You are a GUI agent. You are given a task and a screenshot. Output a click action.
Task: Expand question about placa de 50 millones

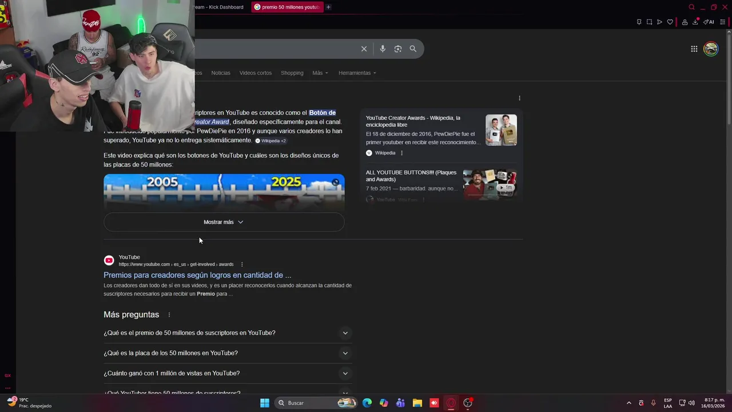click(228, 353)
